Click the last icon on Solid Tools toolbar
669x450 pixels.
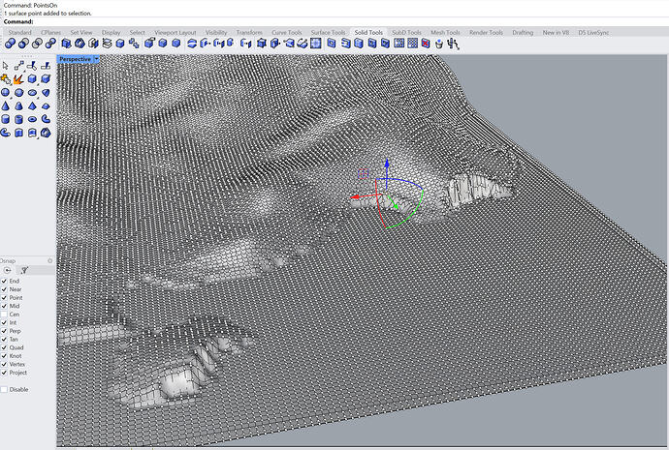tap(453, 44)
